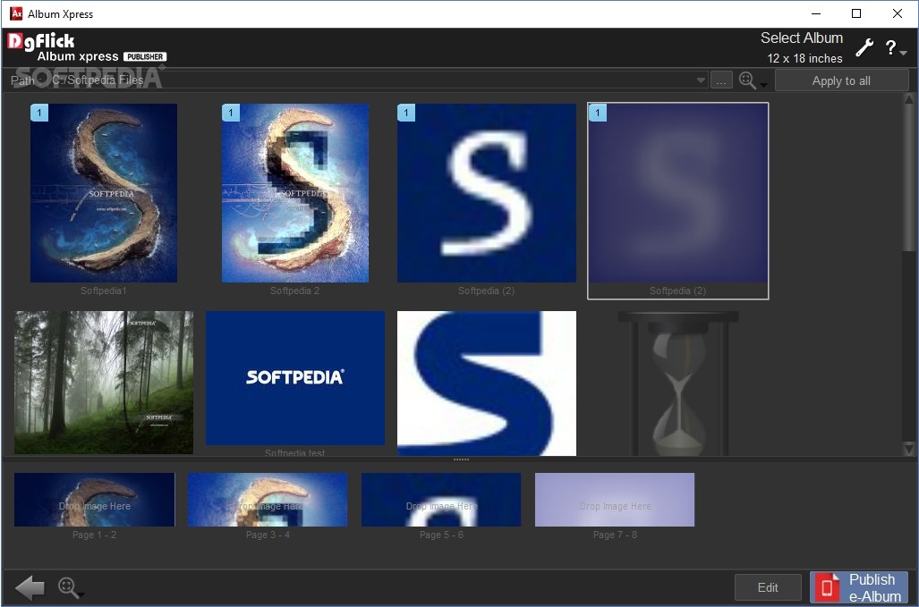Click the Softpedia1 caption text
This screenshot has height=607, width=919.
[104, 291]
